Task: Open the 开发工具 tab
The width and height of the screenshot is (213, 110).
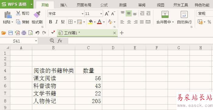Action: point(181,5)
